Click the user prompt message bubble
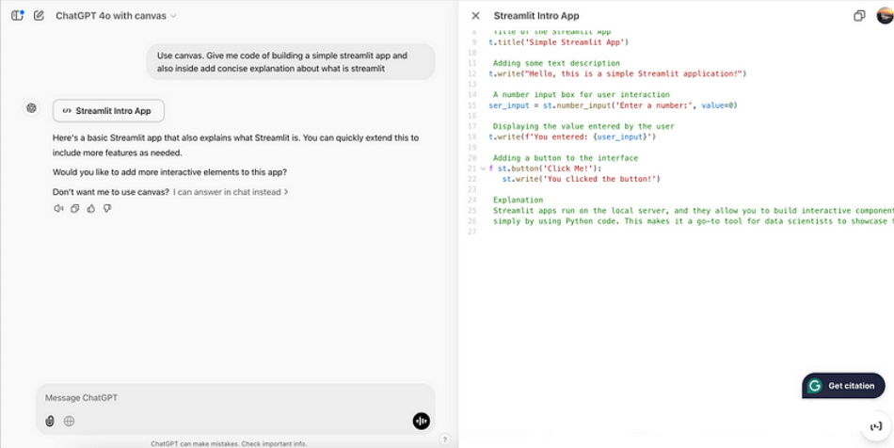894x448 pixels. coord(291,62)
